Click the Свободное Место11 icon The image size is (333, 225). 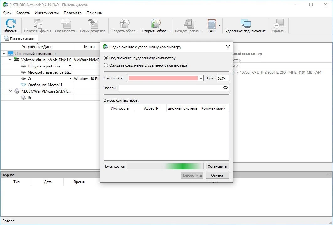pyautogui.click(x=23, y=85)
